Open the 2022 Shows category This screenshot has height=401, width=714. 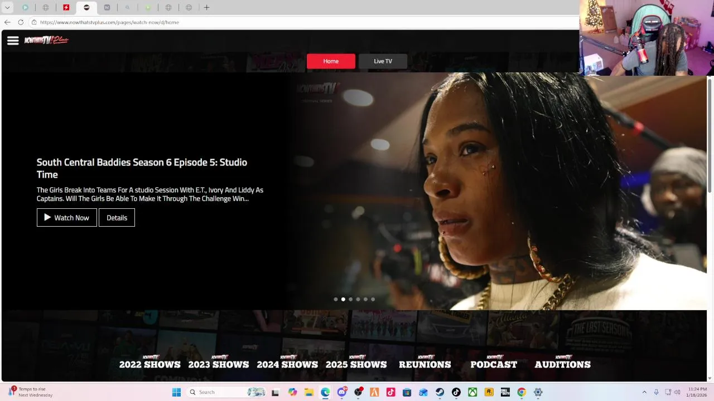coord(149,363)
